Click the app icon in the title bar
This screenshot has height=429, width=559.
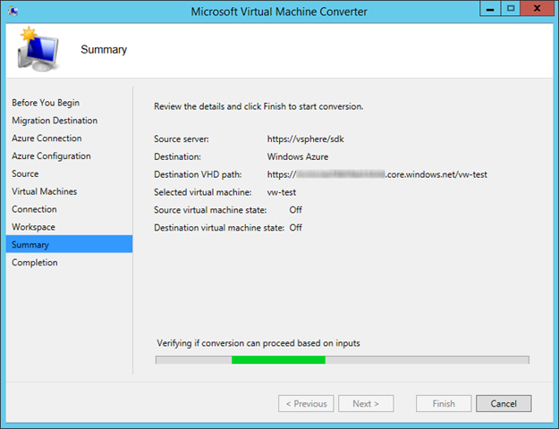(13, 12)
